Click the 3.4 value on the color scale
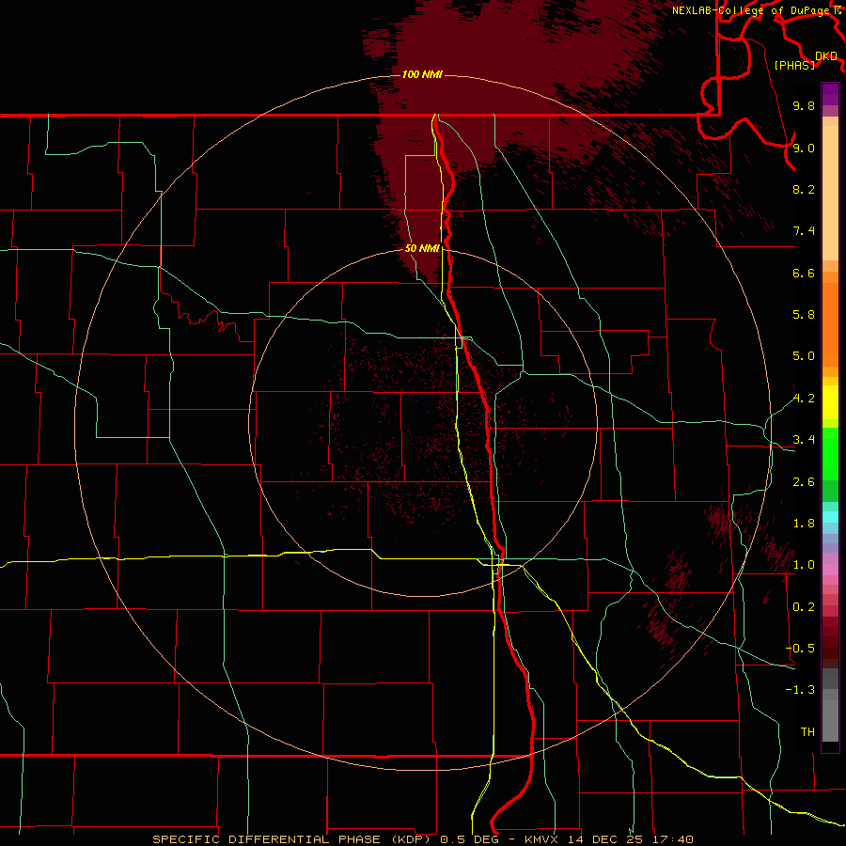846x846 pixels. point(804,440)
